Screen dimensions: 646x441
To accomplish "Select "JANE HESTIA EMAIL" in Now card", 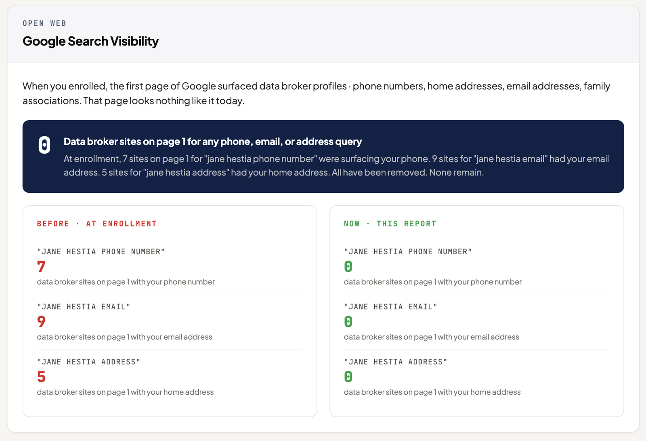I will tap(390, 307).
